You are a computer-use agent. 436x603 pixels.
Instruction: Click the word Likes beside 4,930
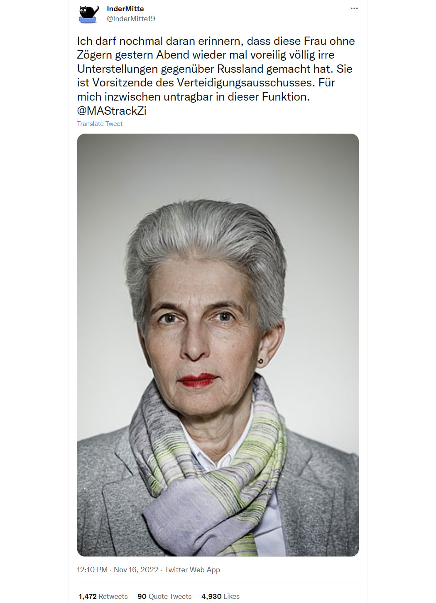coord(232,596)
